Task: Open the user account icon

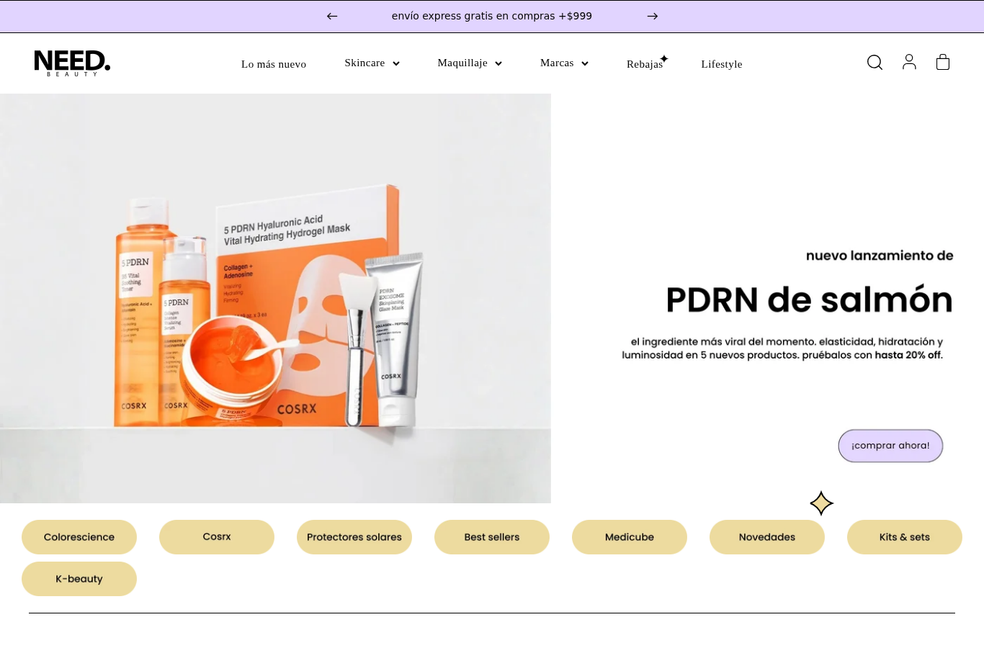Action: tap(909, 63)
